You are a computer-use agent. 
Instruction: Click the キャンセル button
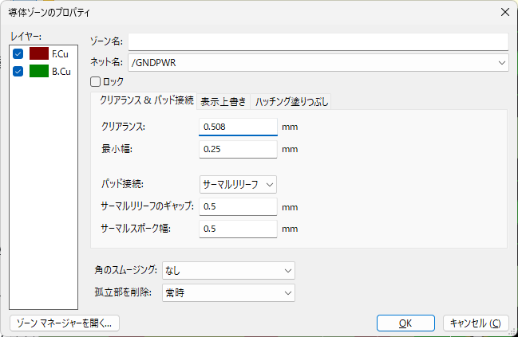click(x=475, y=323)
